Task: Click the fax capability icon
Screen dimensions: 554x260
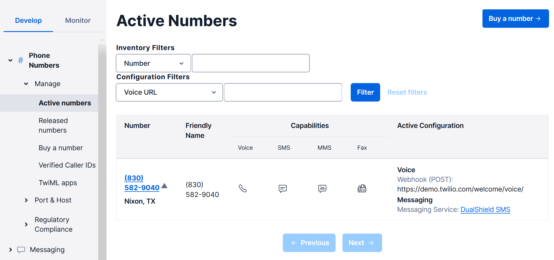Action: [362, 188]
